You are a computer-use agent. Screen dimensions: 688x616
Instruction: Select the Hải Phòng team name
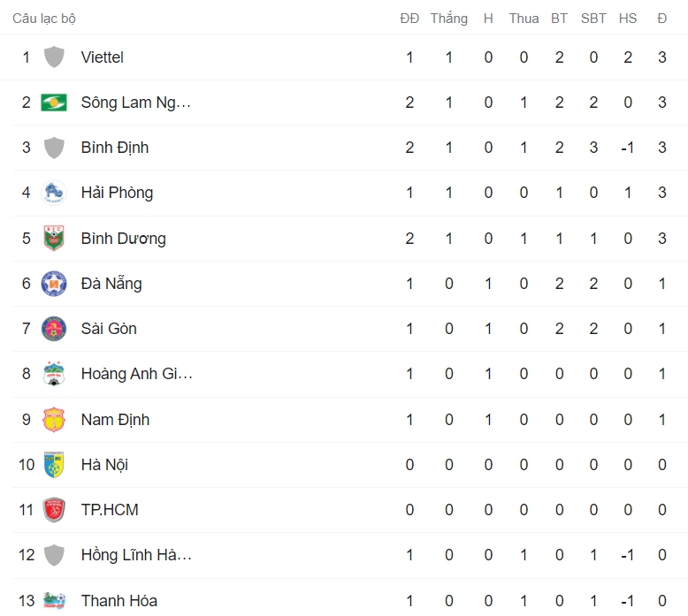coord(117,193)
